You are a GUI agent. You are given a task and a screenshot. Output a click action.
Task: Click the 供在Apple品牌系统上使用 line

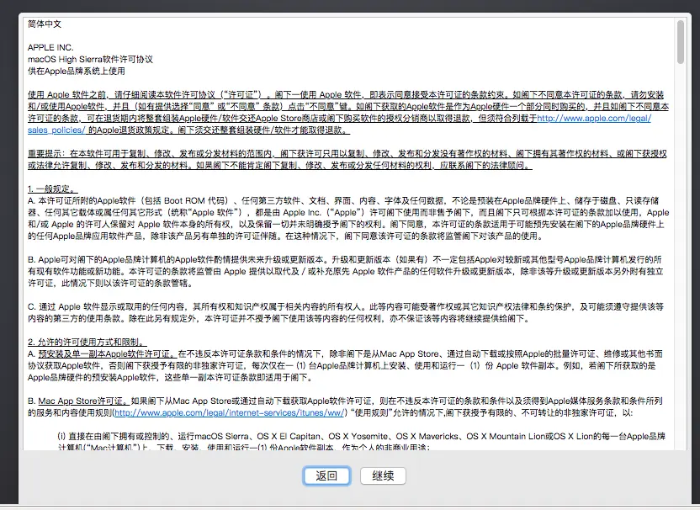[77, 71]
